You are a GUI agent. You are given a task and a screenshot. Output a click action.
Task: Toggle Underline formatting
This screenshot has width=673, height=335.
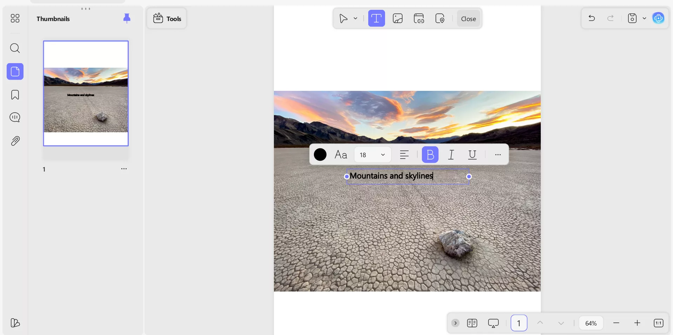pos(472,155)
